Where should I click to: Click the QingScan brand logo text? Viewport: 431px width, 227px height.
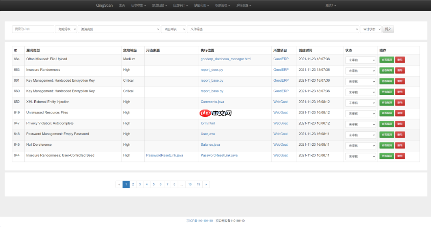104,6
